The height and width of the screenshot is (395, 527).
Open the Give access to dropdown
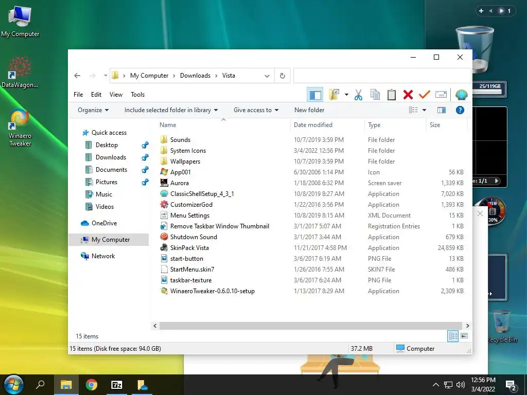pyautogui.click(x=256, y=110)
